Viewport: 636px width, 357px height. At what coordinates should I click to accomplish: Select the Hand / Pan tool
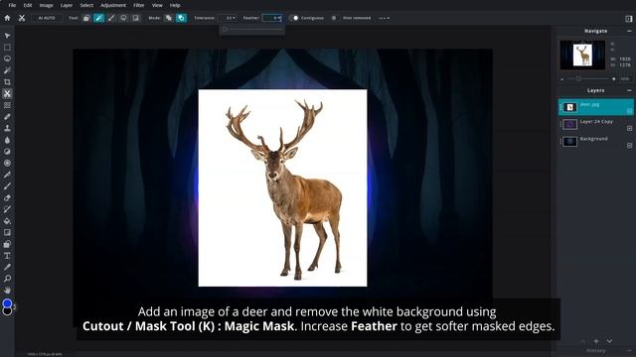coord(7,291)
